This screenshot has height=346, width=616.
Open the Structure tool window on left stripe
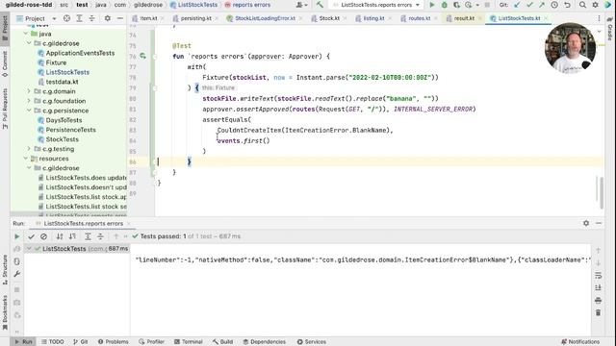(x=5, y=270)
